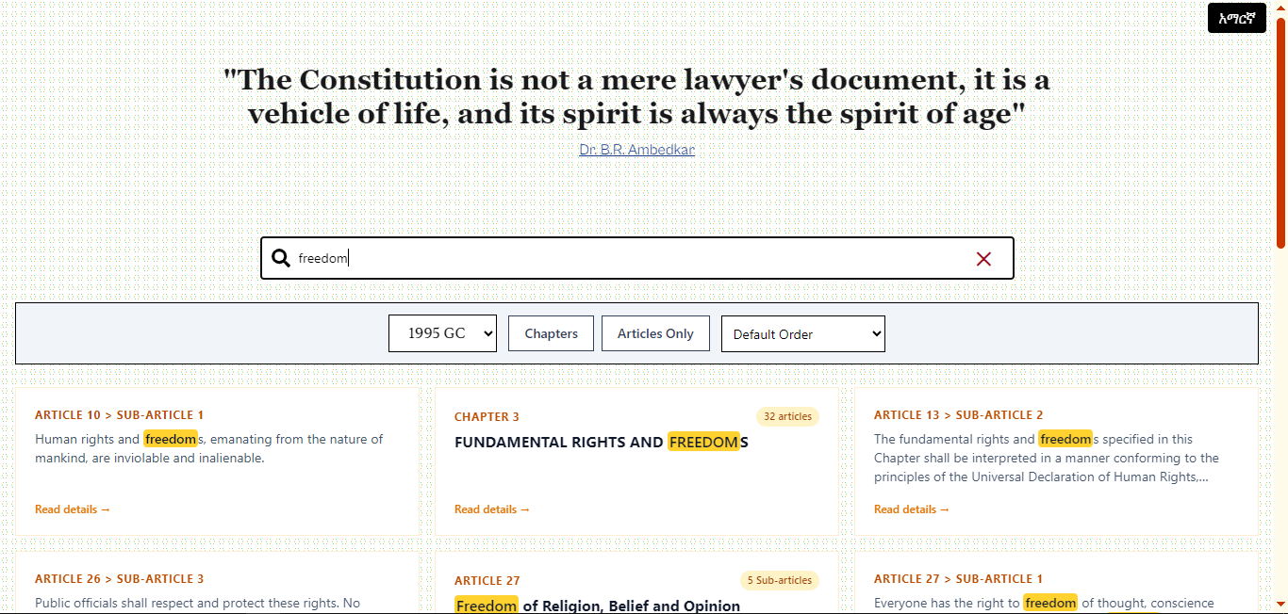Open the Default Order sort dropdown
Image resolution: width=1288 pixels, height=614 pixels.
[803, 333]
